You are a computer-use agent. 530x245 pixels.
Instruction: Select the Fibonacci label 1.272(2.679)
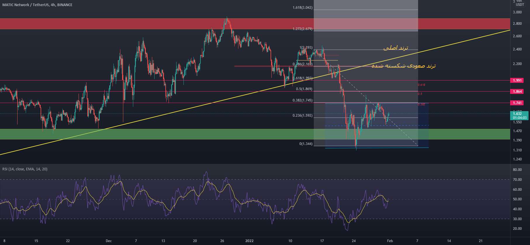click(302, 29)
